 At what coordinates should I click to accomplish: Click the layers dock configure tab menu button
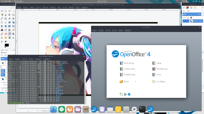(x=202, y=8)
